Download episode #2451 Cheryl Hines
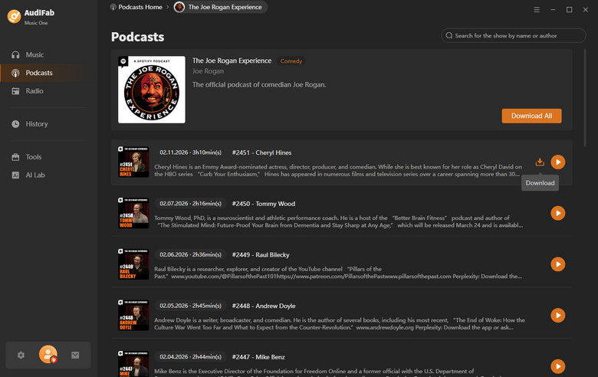Screen dimensions: 598x377 [540, 162]
